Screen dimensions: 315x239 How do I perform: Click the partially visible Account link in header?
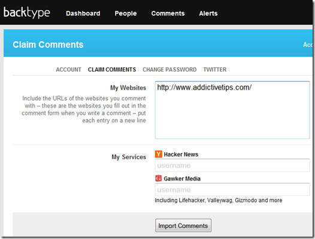[308, 44]
